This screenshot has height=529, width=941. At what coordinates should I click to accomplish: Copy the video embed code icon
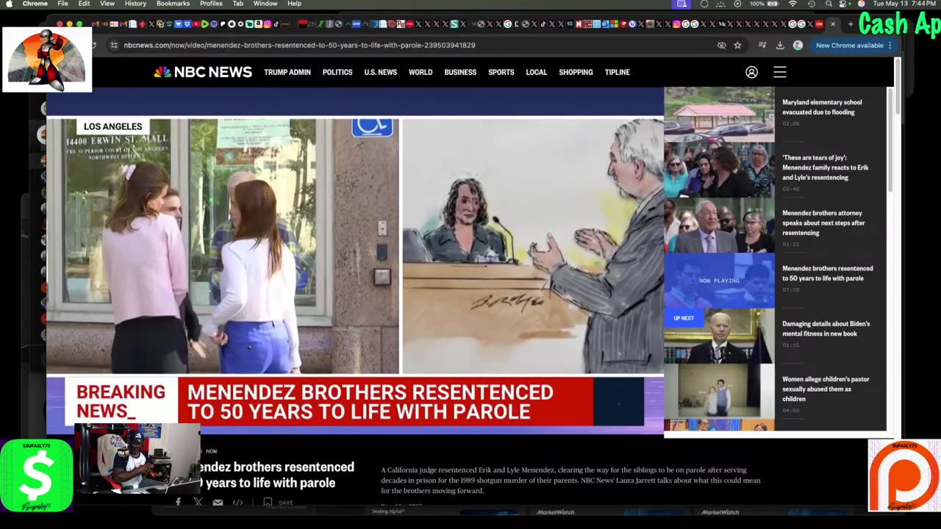coord(237,503)
